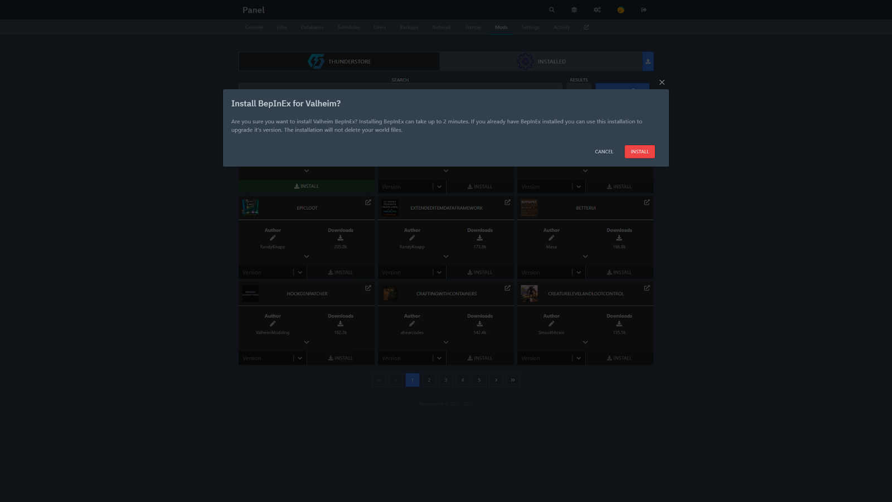Screen dimensions: 892x502
Task: Go to page 3 of mods
Action: pos(446,380)
